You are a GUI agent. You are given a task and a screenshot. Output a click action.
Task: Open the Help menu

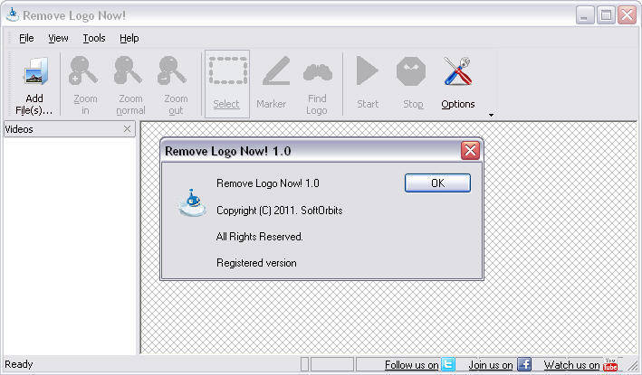(x=129, y=38)
